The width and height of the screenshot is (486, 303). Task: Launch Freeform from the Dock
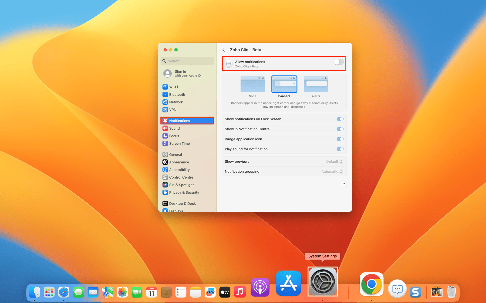pos(210,292)
